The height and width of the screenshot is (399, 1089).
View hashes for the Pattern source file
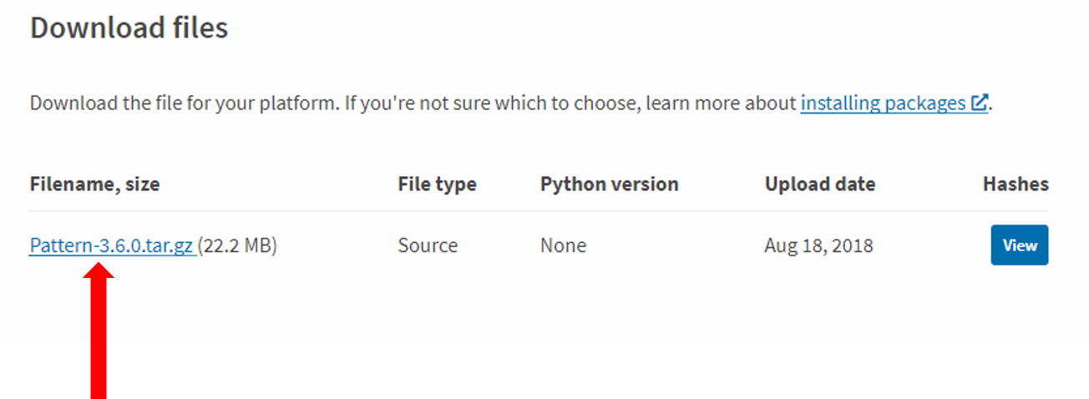pos(1019,245)
